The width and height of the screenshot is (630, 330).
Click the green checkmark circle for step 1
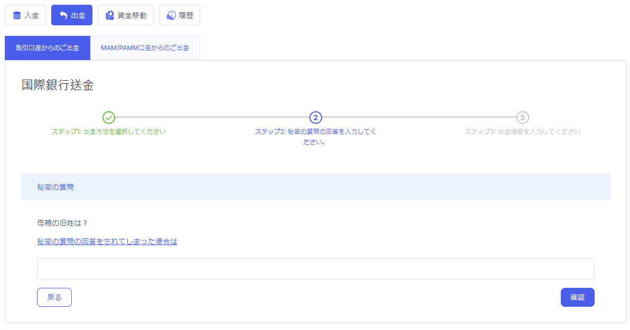pos(108,117)
